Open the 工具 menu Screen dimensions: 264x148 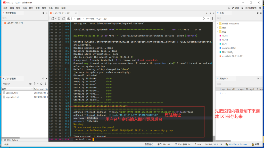[x=51, y=8]
